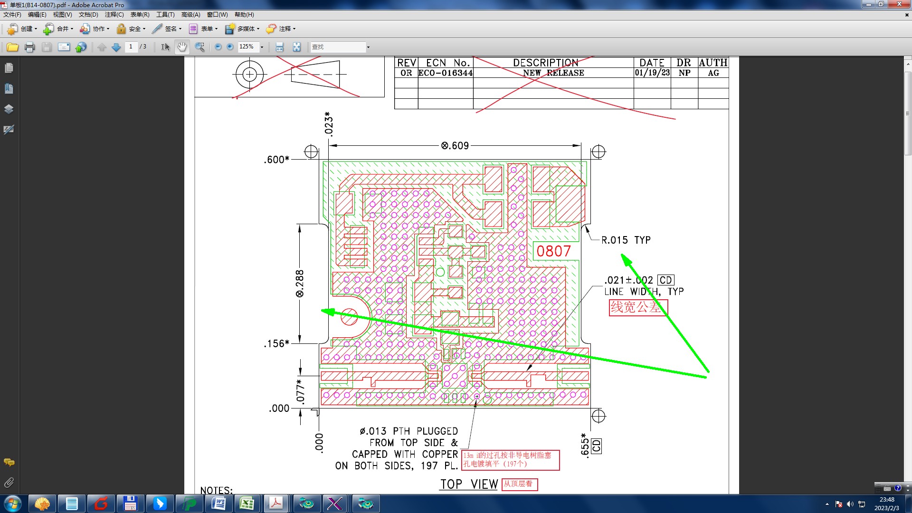Fit page width with the scrolling mode icon

[279, 47]
